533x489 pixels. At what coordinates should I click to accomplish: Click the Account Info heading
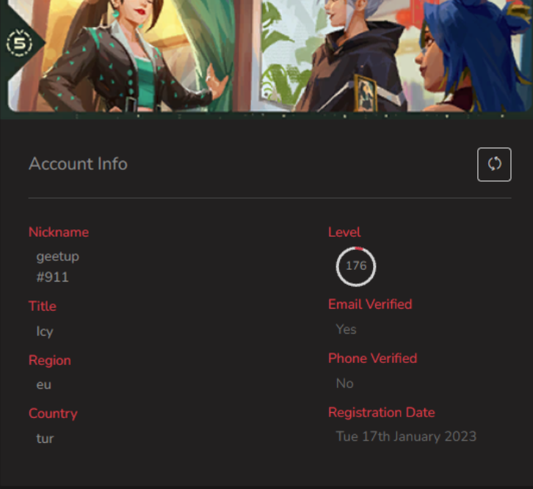pos(78,164)
